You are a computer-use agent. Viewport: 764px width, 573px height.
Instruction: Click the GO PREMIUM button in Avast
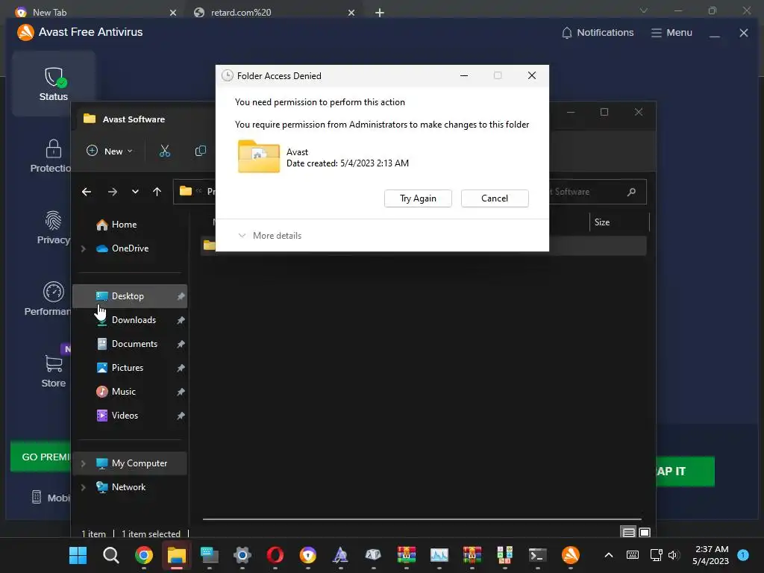(41, 457)
